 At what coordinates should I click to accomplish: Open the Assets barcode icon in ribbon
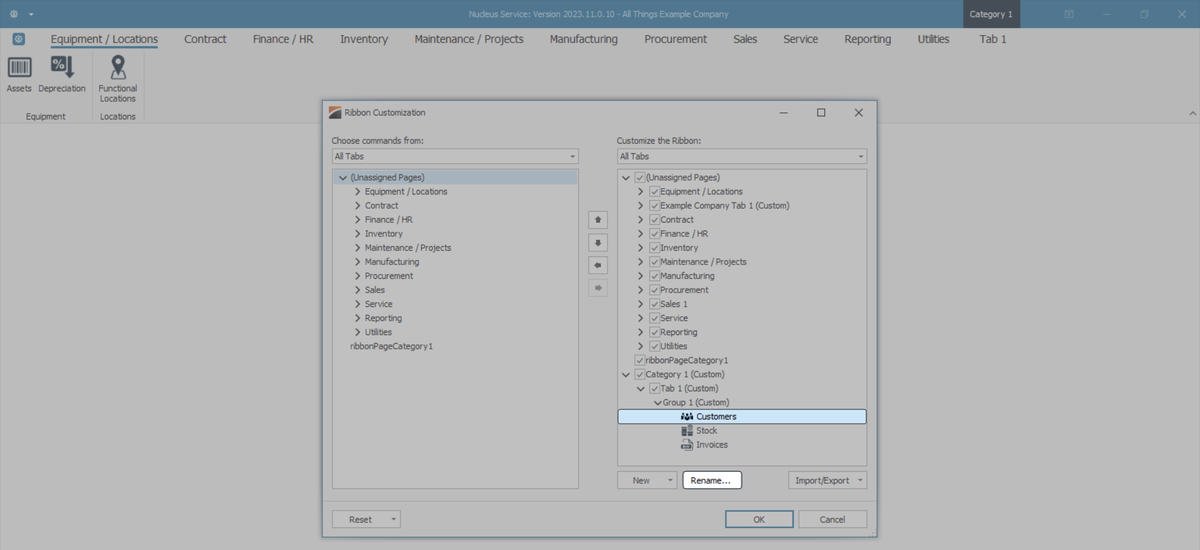coord(19,67)
